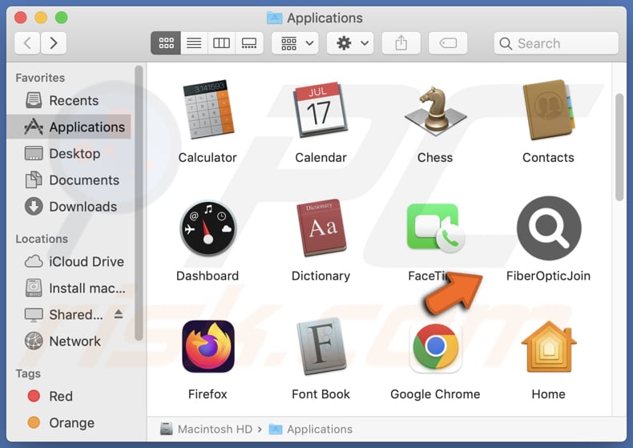Switch to column view
This screenshot has width=633, height=448.
(221, 42)
